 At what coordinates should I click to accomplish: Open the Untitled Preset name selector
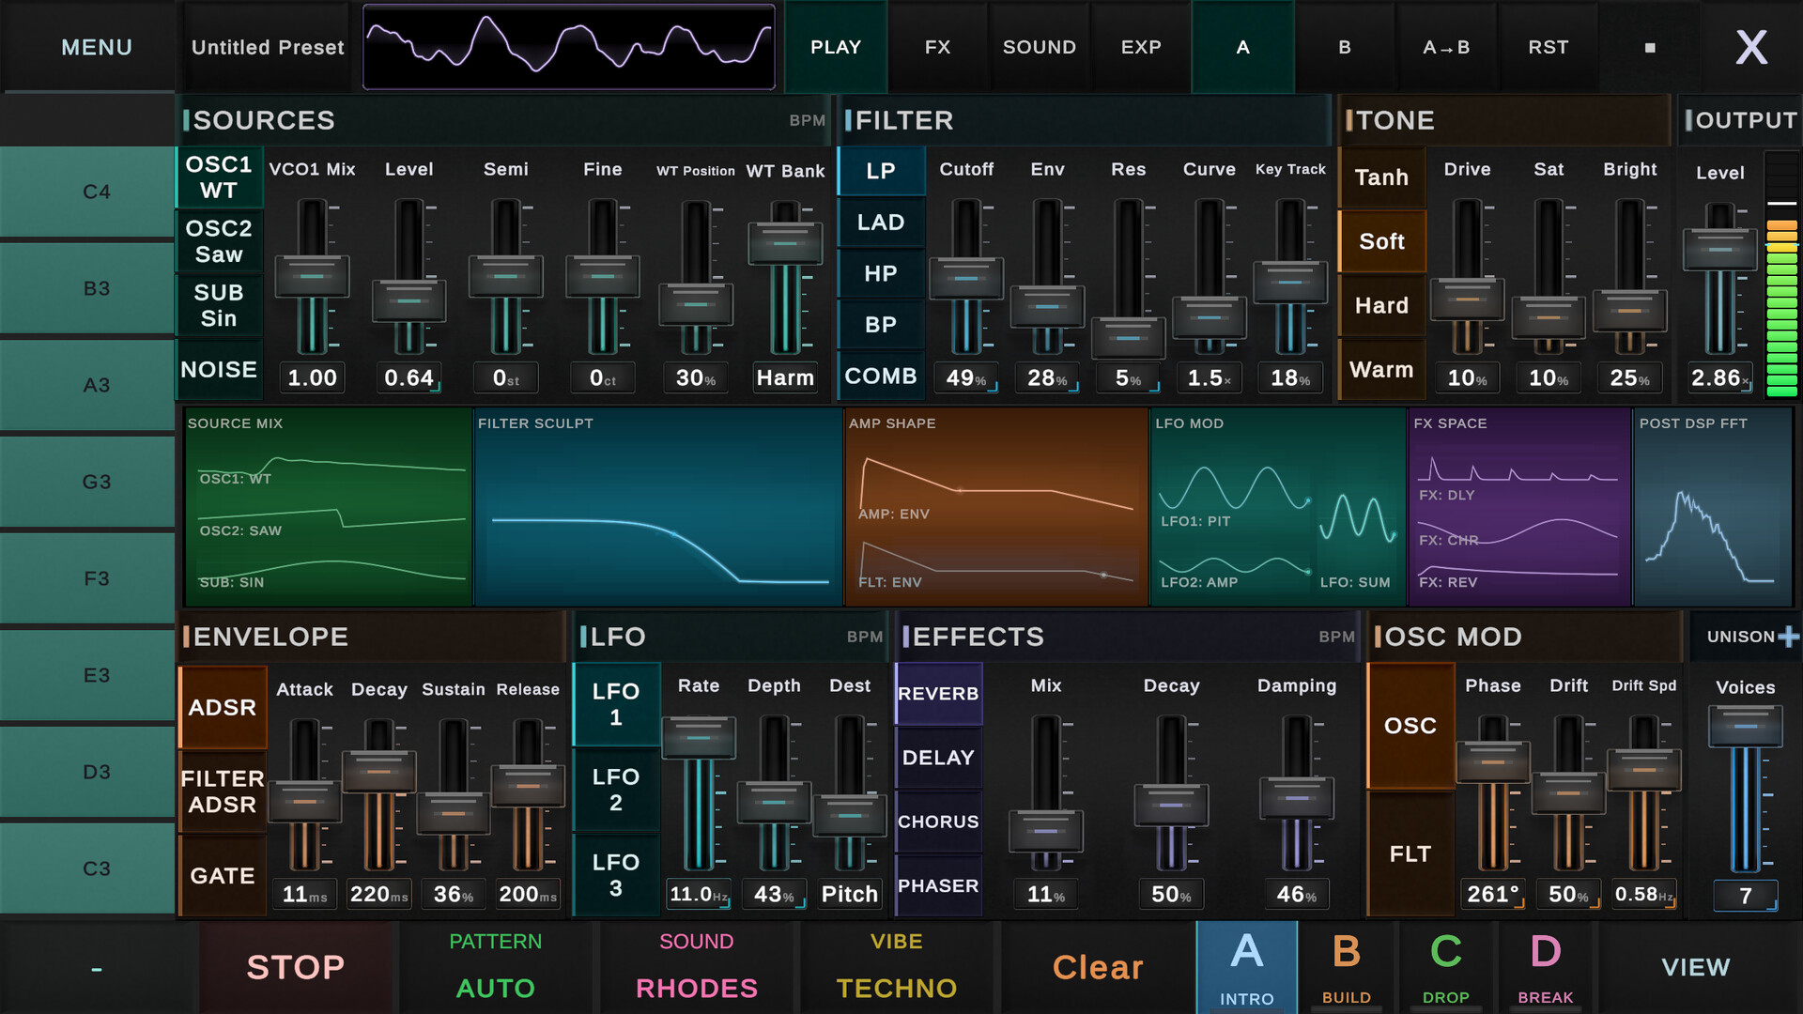coord(268,47)
